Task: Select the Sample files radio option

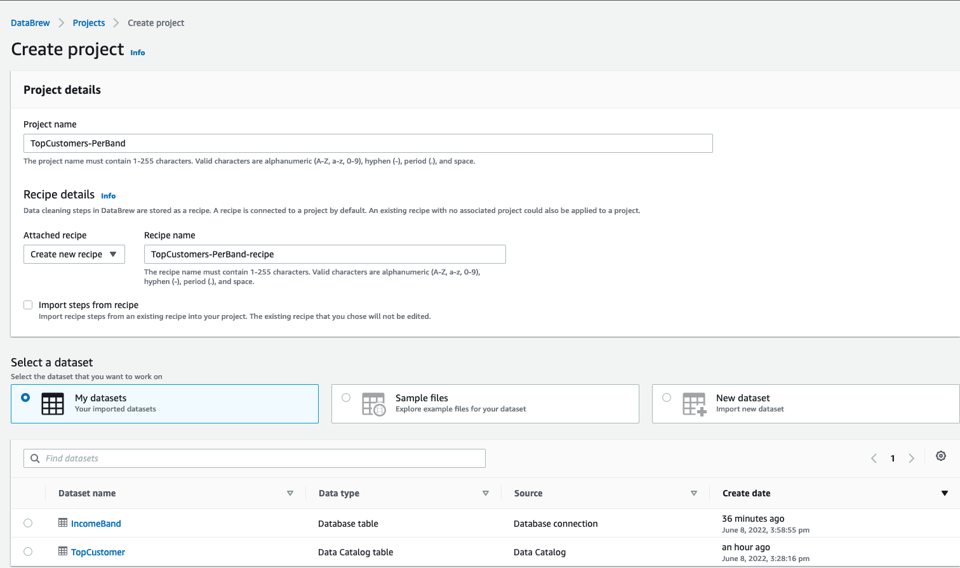Action: [346, 397]
